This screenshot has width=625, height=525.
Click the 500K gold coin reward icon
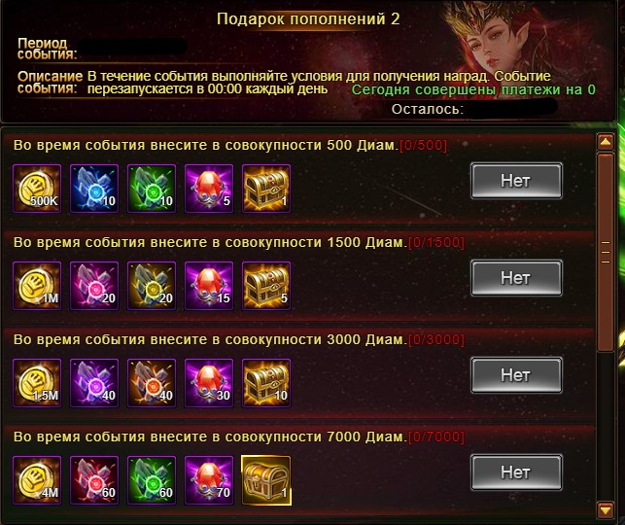click(x=37, y=189)
